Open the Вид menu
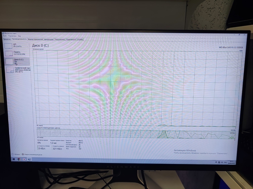Screen dimensions: 253x189 [19, 36]
